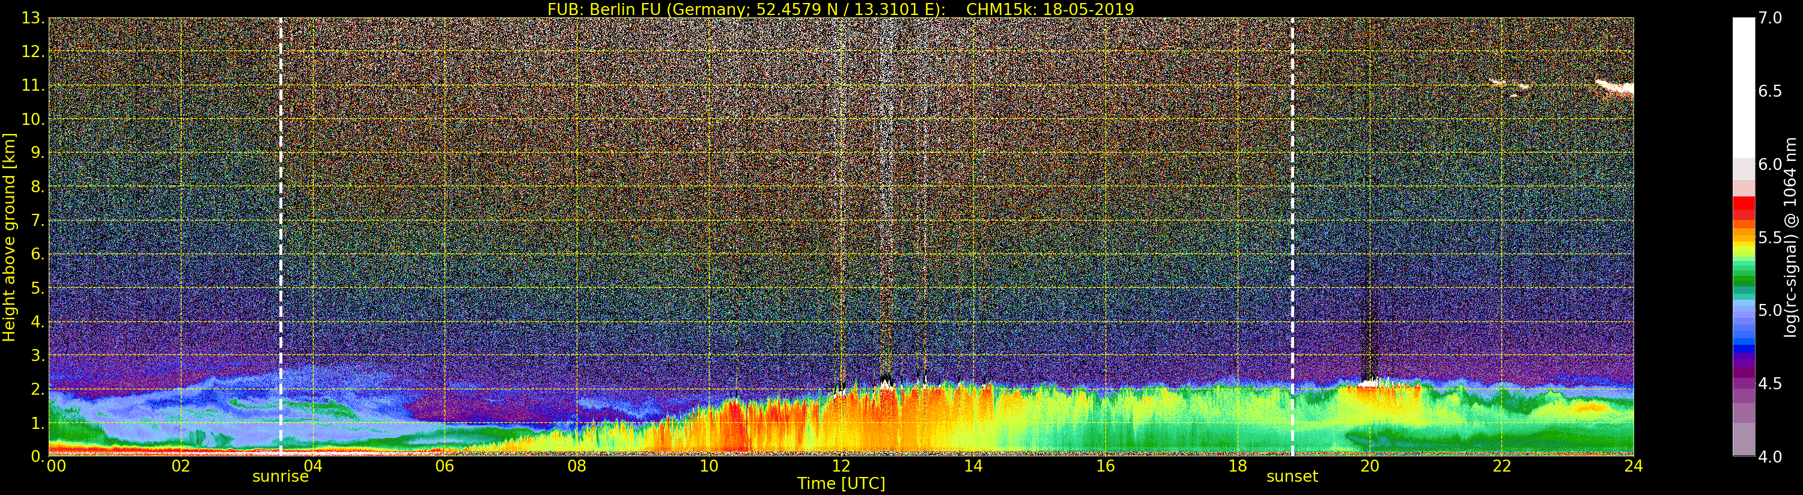Click the '11.' height axis tick label
Image resolution: width=1803 pixels, height=495 pixels.
click(33, 85)
